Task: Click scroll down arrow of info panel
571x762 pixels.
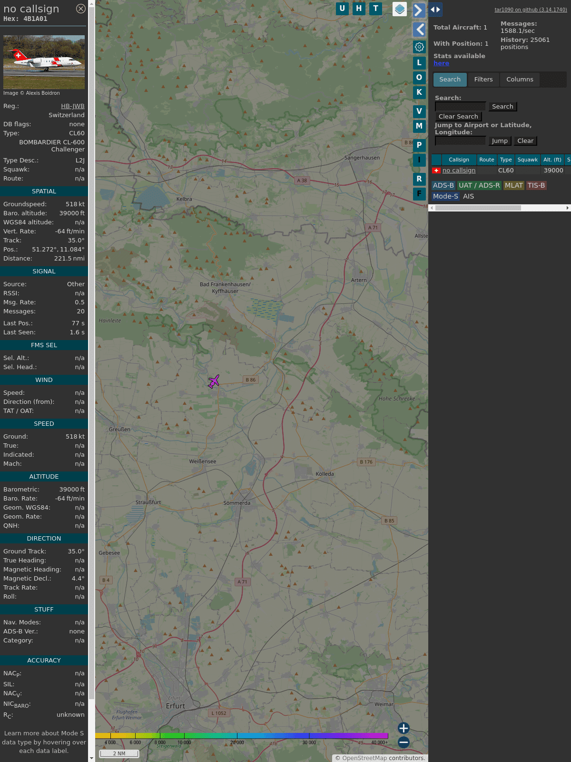Action: 91,758
